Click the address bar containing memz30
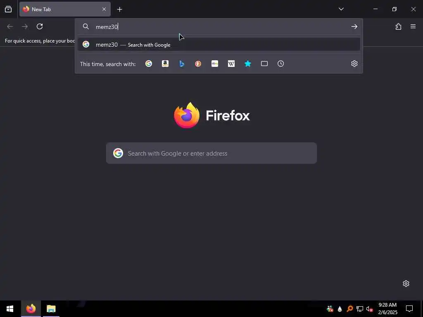This screenshot has height=317, width=423. click(219, 27)
